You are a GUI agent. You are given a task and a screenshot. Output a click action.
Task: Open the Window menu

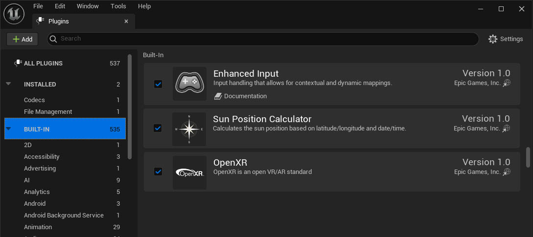(88, 6)
